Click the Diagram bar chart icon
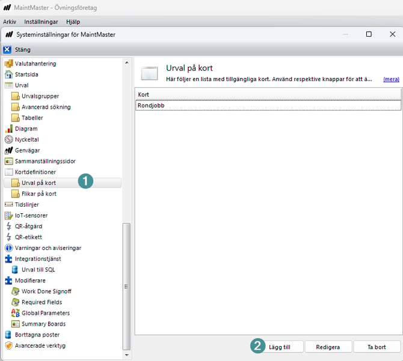This screenshot has height=361, width=403. [x=9, y=129]
